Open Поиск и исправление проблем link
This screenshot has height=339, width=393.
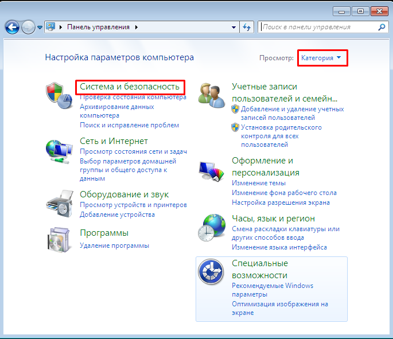pyautogui.click(x=129, y=125)
